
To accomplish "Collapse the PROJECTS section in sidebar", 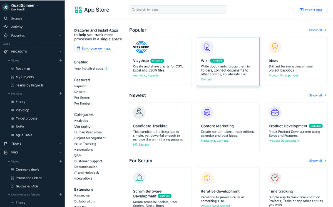I will 60,52.
